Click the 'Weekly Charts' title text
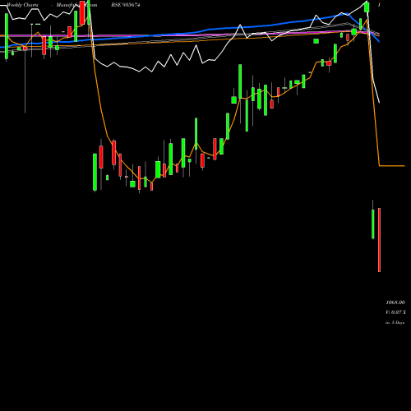This screenshot has height=411, width=411. 22,5
